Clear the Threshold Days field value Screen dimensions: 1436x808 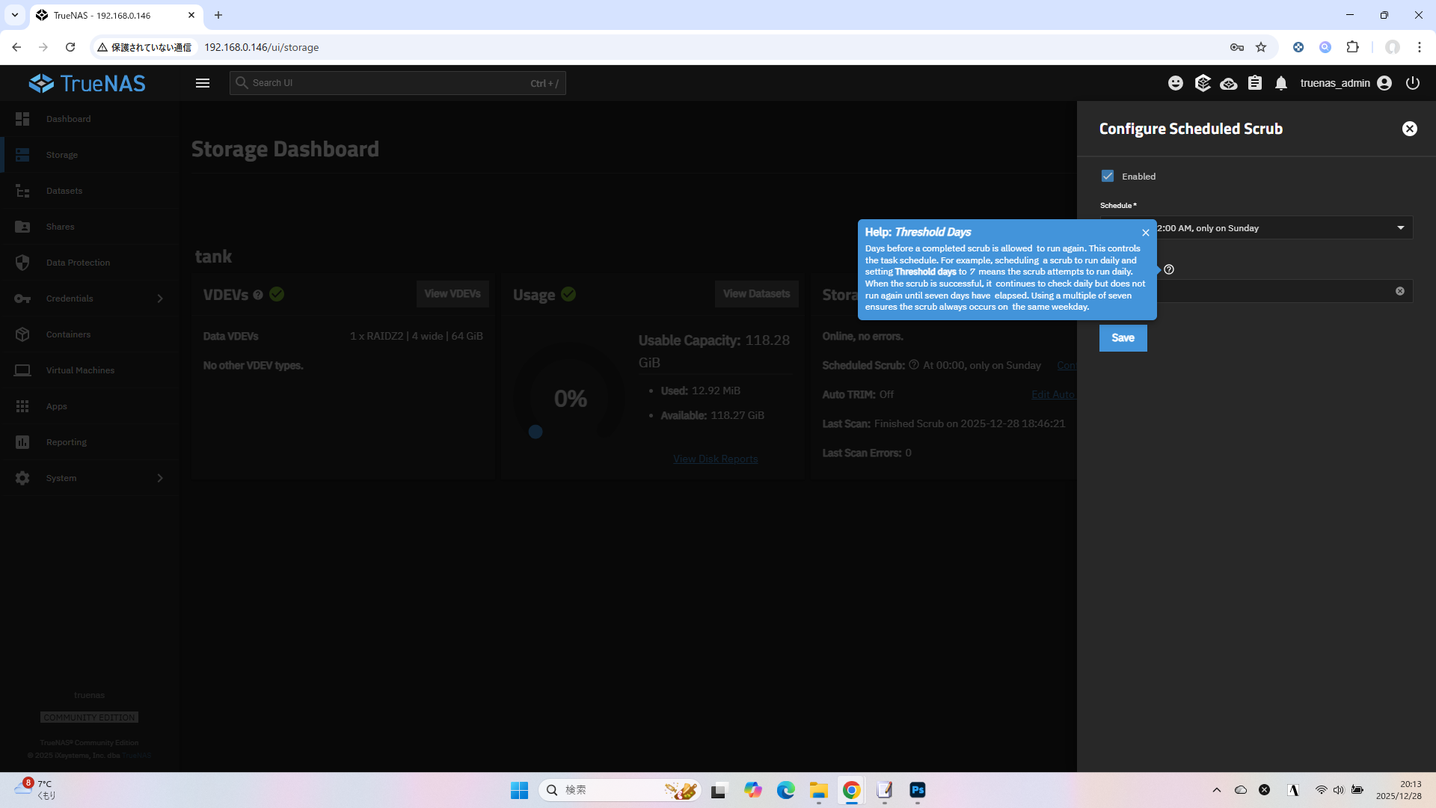click(x=1400, y=291)
